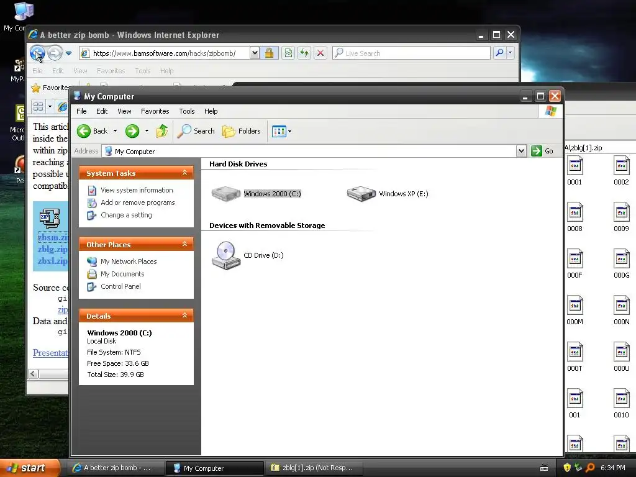Click zblg.zip link in IE page
This screenshot has height=477, width=636.
pyautogui.click(x=52, y=249)
